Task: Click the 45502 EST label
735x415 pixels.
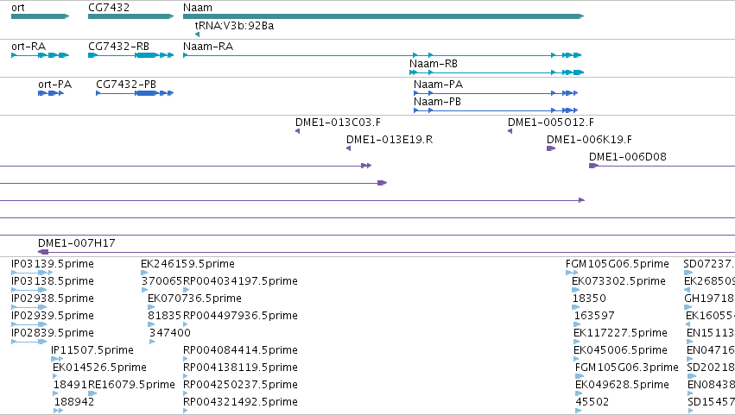Action: point(592,402)
